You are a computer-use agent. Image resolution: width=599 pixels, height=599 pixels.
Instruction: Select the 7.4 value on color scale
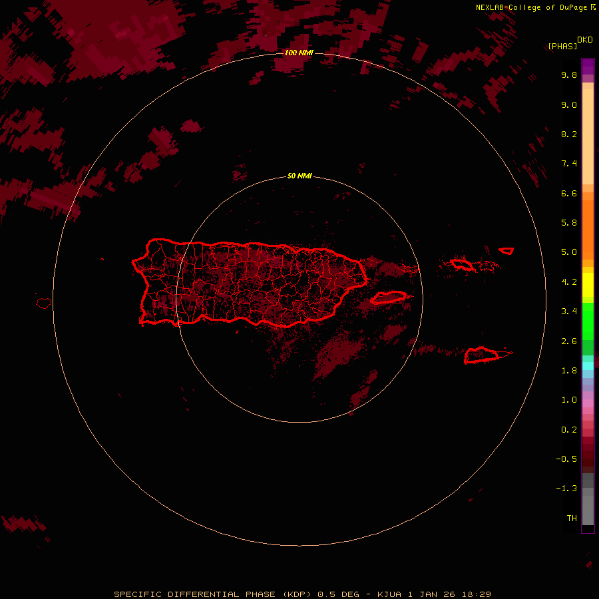[569, 164]
